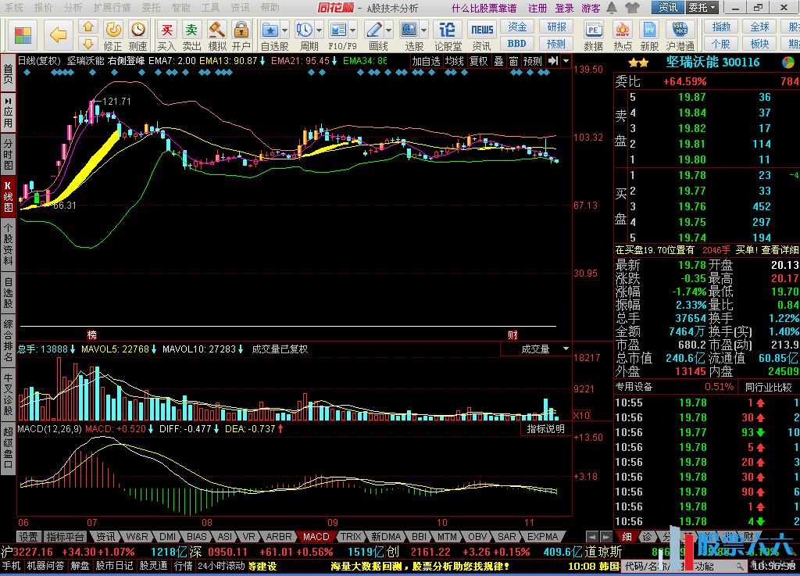Click the 买入 buy icon
The image size is (800, 576).
(x=166, y=36)
